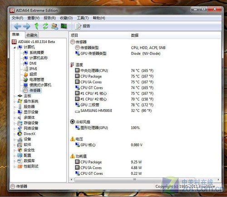Expand the 服务器 tree node

15,107
